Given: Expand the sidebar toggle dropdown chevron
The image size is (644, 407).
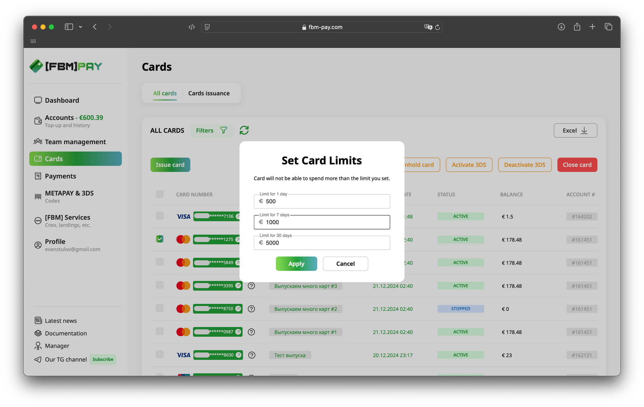Looking at the screenshot, I should (80, 27).
